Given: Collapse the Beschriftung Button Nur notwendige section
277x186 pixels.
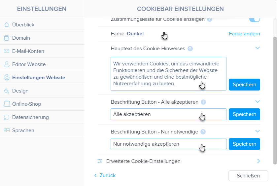Looking at the screenshot, I should coord(258,131).
